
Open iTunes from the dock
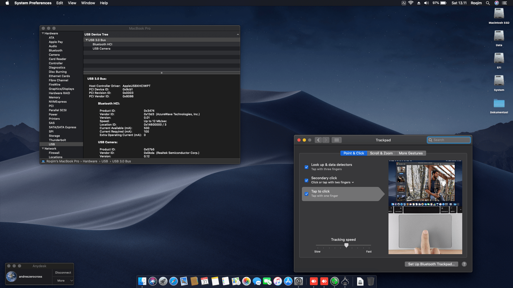click(278, 281)
